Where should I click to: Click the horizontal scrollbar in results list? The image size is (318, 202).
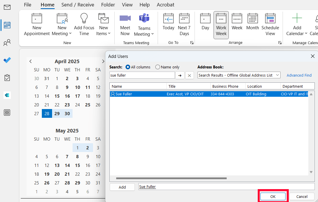pos(171,178)
